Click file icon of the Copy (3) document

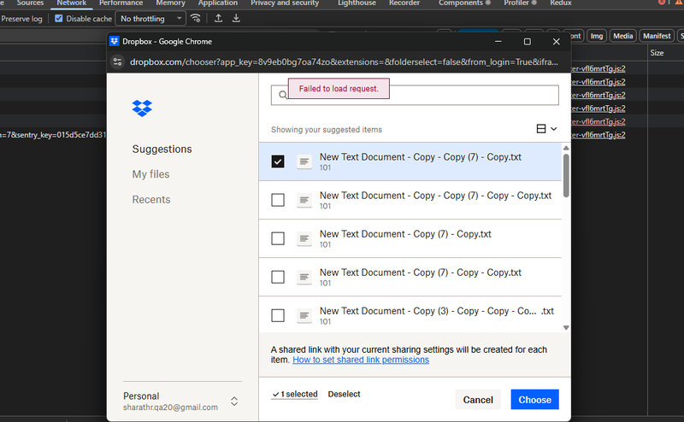(304, 316)
